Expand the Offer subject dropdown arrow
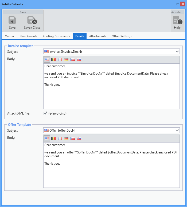 (x=177, y=130)
